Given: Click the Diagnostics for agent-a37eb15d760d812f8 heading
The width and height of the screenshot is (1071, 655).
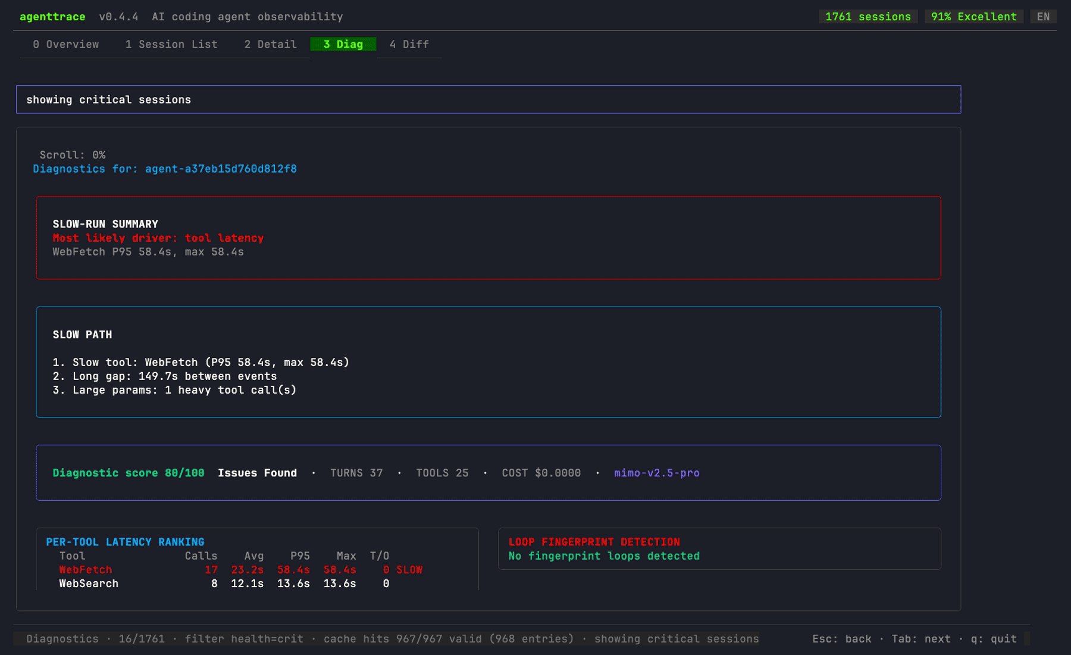Looking at the screenshot, I should 165,169.
